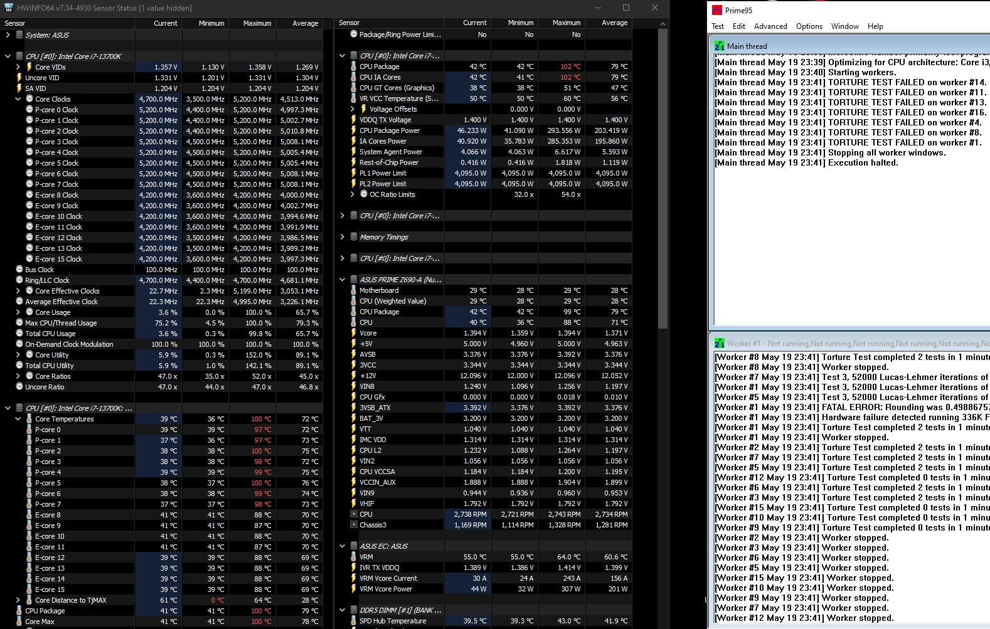Select the 'TORTURE TEST FAILED on worker #14' line

coord(851,83)
